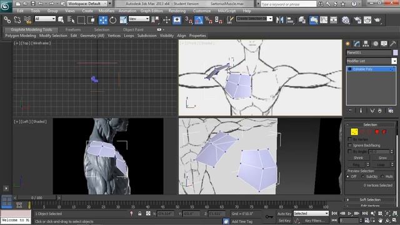The image size is (400, 225).
Task: Click the Shrink selection button
Action: (x=358, y=158)
